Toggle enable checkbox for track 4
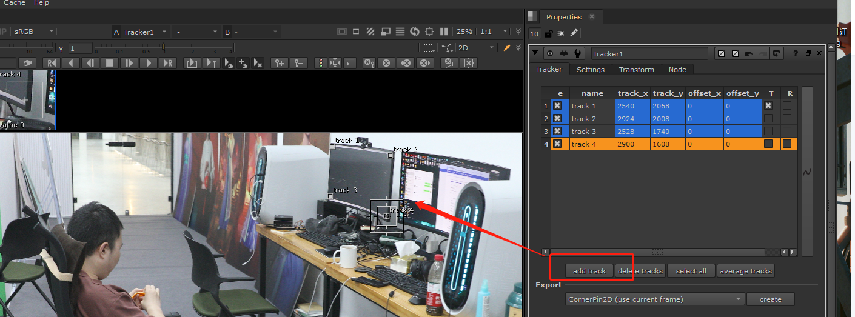 (557, 144)
